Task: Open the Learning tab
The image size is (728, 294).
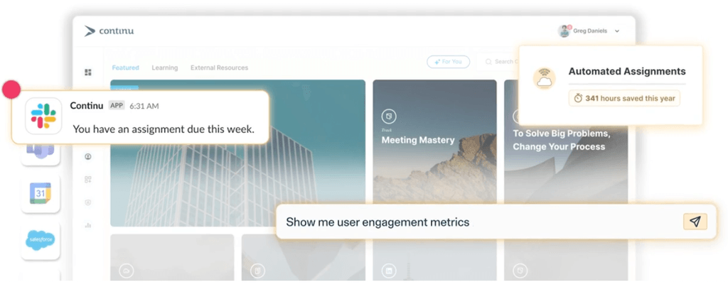Action: 164,68
